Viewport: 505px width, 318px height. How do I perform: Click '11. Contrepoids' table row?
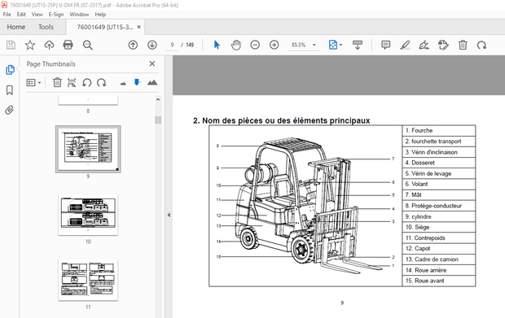pos(439,238)
